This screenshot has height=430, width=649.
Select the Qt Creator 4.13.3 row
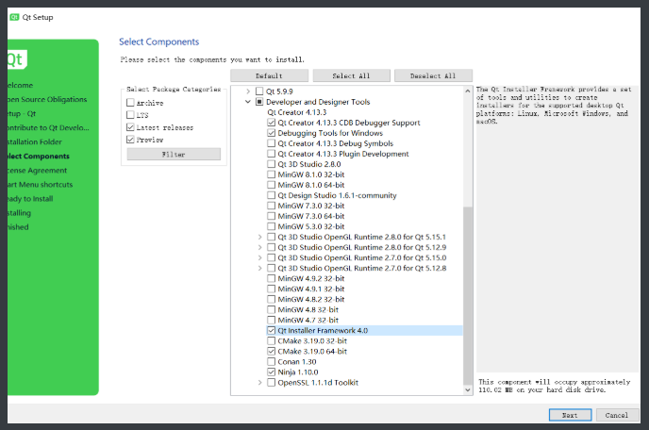point(297,112)
